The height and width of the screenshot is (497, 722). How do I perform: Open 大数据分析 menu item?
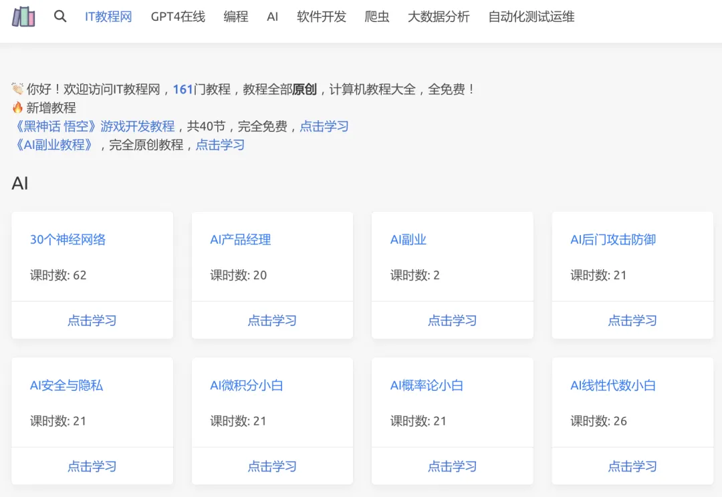pyautogui.click(x=439, y=17)
